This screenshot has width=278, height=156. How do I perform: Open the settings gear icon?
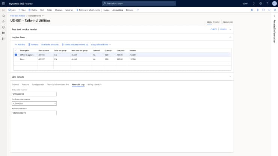[x=260, y=3]
